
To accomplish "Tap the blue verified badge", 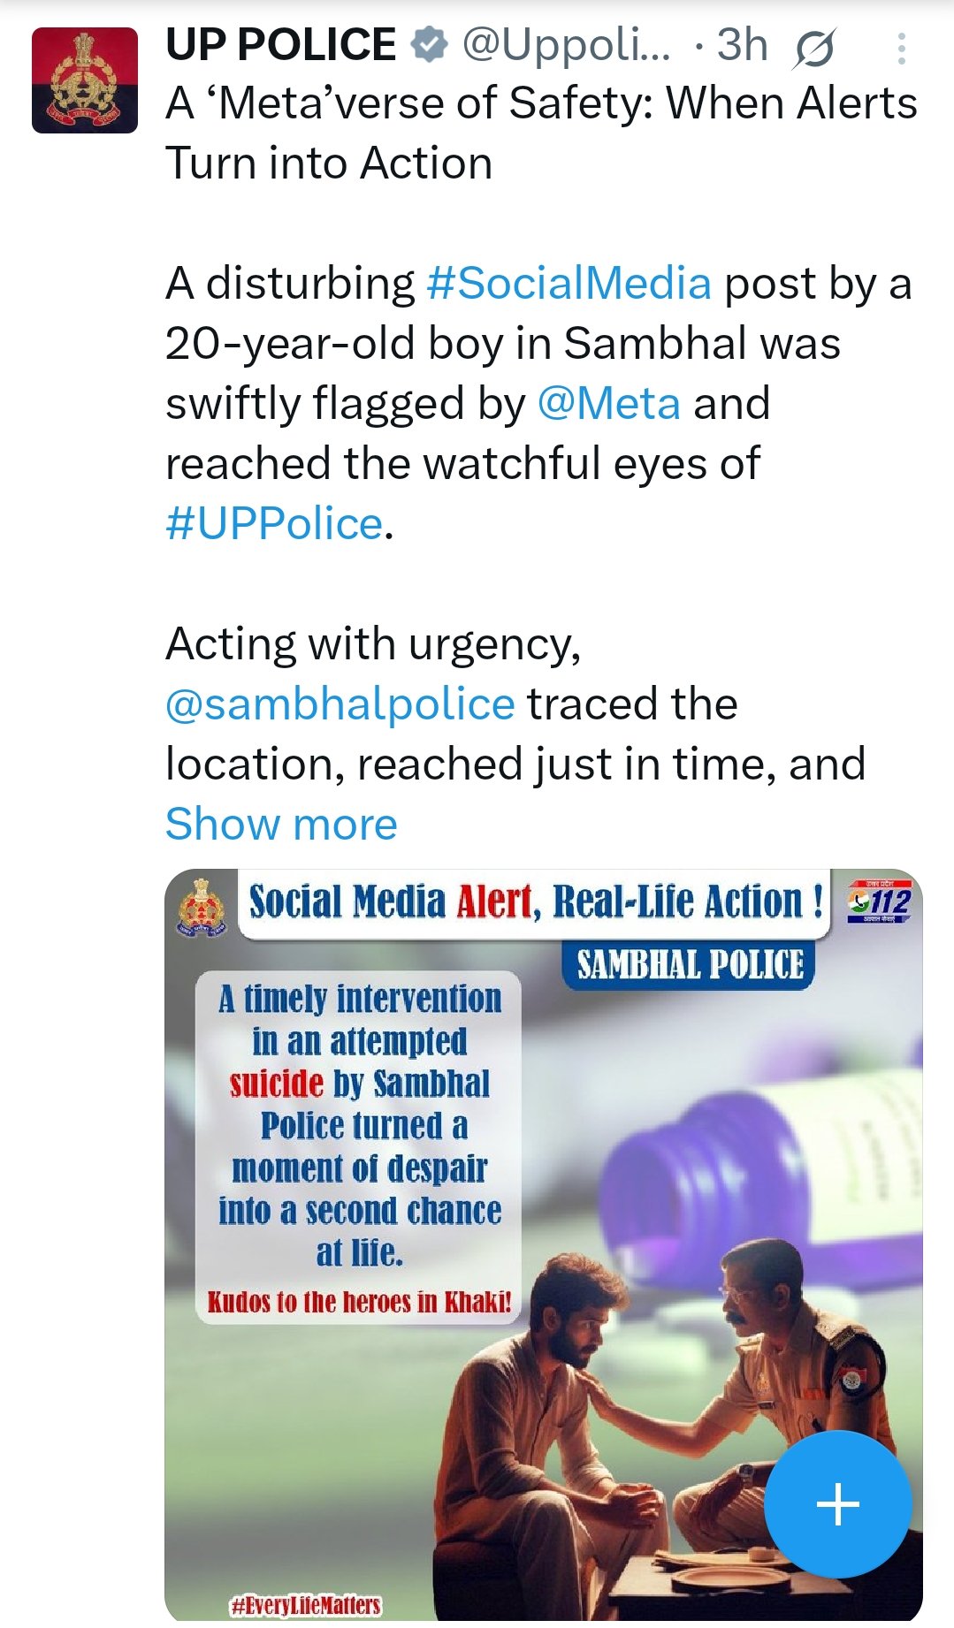I will point(430,45).
